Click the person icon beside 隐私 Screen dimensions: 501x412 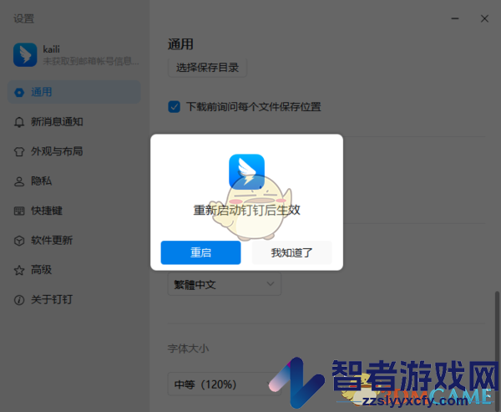19,181
